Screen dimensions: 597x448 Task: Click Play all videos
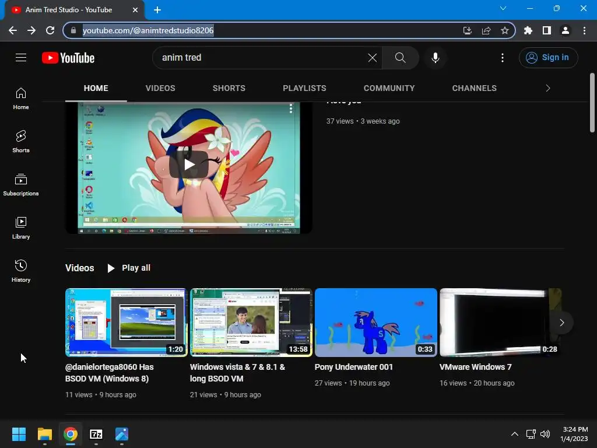pos(129,268)
